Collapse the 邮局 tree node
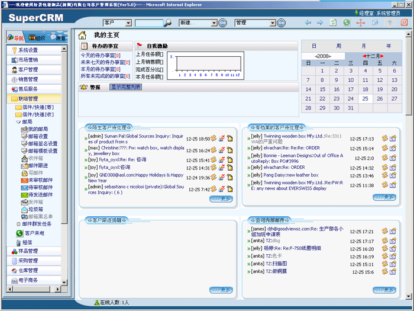Image resolution: width=414 pixels, height=311 pixels. pos(18,122)
